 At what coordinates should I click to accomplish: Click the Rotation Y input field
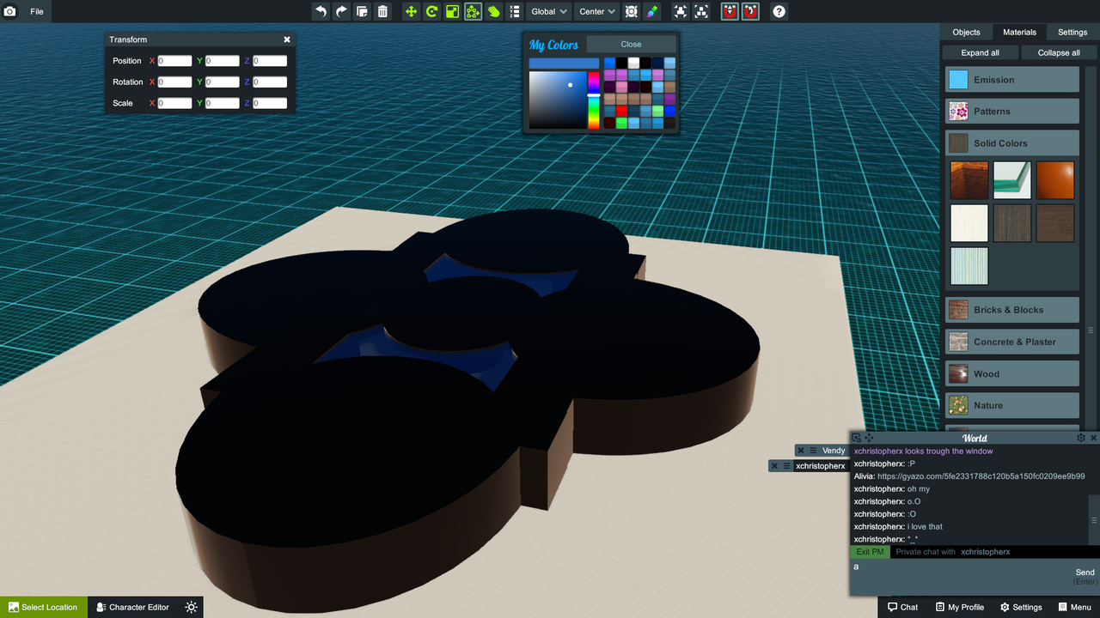[x=222, y=82]
